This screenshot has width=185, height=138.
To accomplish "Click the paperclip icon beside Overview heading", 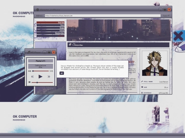I will (70, 45).
